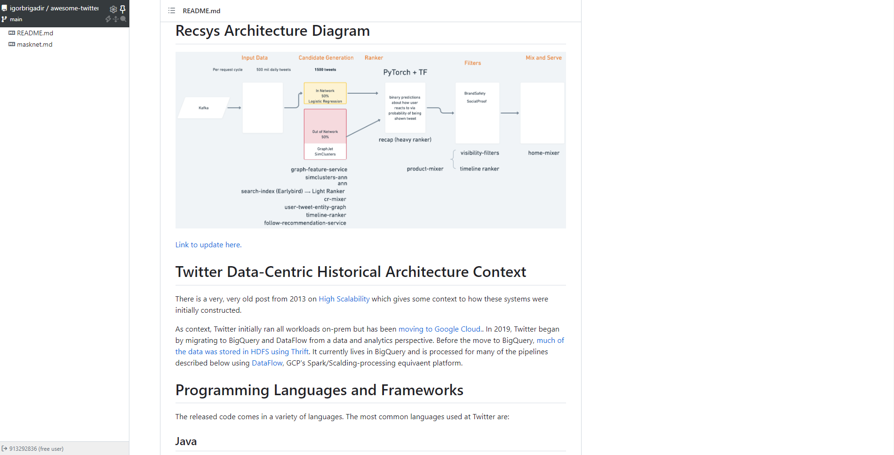
Task: Open the Recsys architecture diagram image
Action: coord(371,140)
